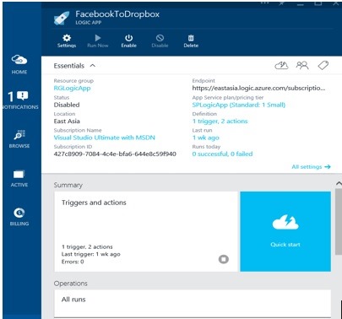The height and width of the screenshot is (319, 342).
Task: Open Visual Studio Ultimate with MSDN subscription
Action: click(x=104, y=138)
